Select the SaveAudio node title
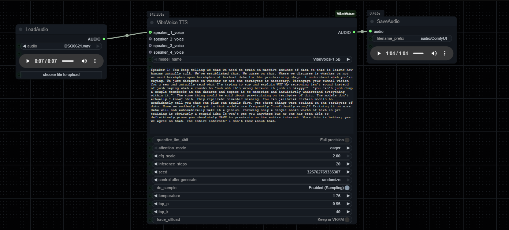 click(388, 21)
